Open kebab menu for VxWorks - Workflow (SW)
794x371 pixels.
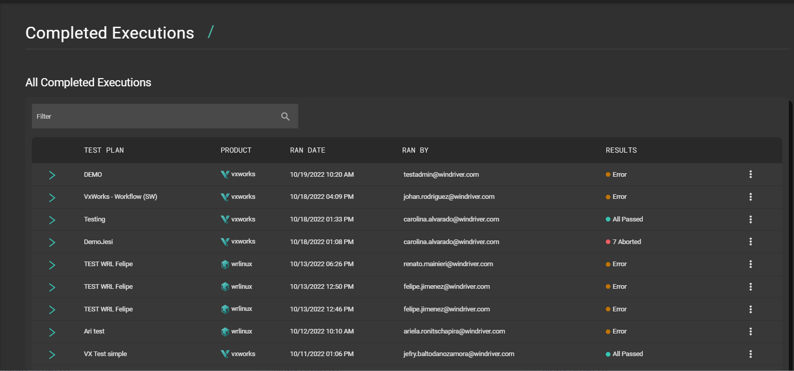click(x=750, y=197)
